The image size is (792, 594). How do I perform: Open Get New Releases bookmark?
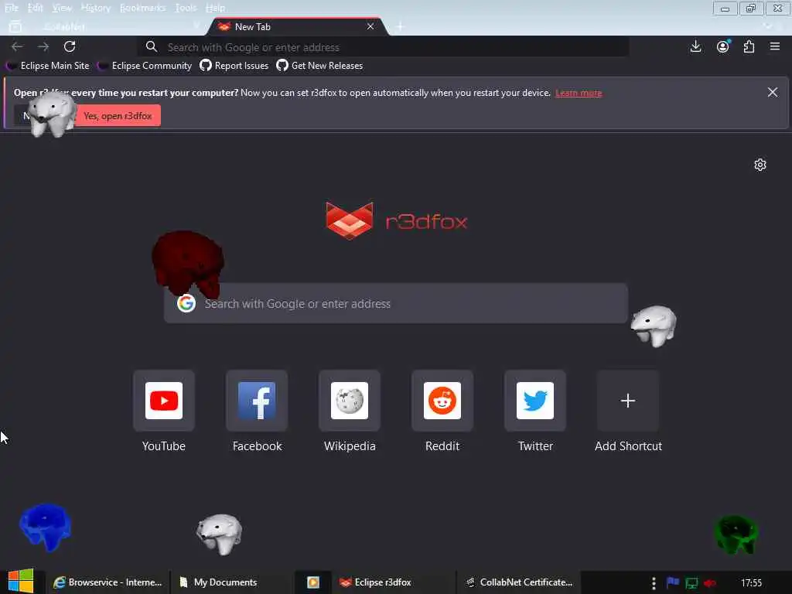(319, 66)
